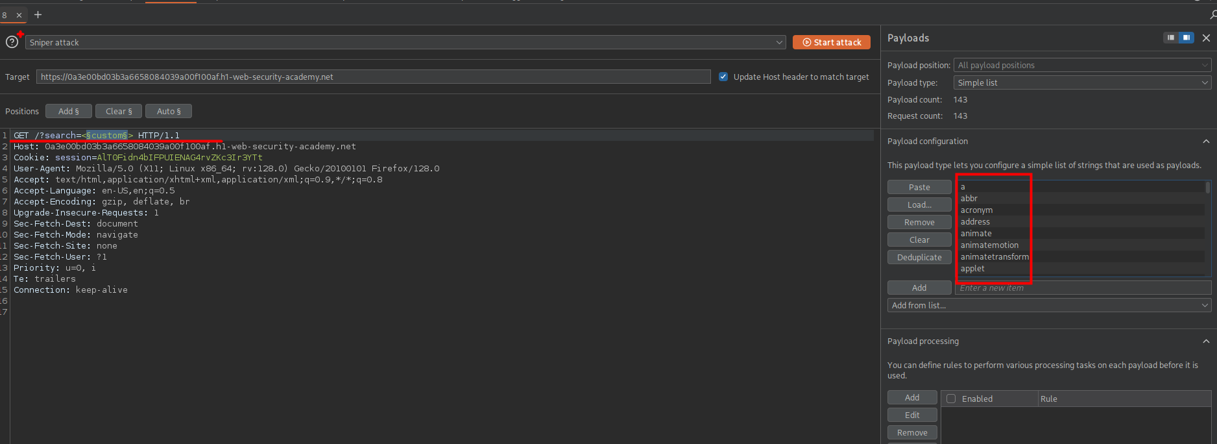Image resolution: width=1217 pixels, height=444 pixels.
Task: Collapse the Payload configuration section
Action: click(1205, 142)
